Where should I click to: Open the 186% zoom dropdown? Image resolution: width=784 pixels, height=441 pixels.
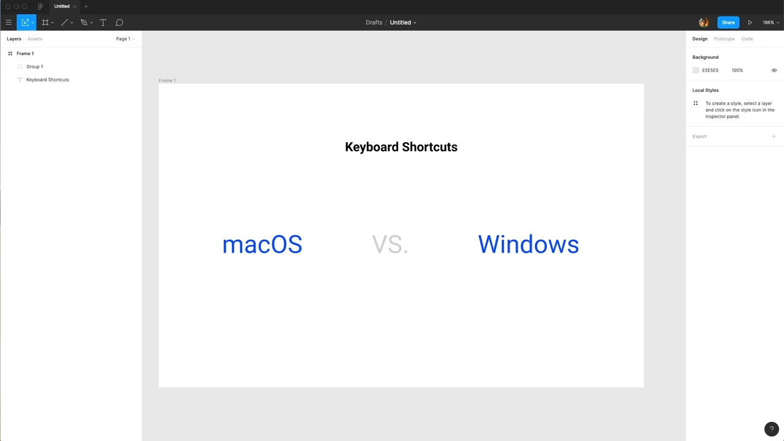tap(771, 23)
